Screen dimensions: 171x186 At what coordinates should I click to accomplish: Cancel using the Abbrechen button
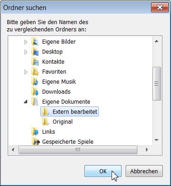144,171
